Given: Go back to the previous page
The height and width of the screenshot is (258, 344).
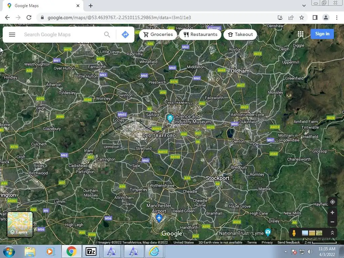Looking at the screenshot, I should (7, 17).
